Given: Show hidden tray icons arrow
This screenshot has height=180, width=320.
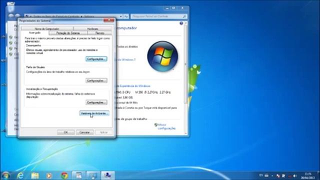Looking at the screenshot, I should pyautogui.click(x=272, y=175).
